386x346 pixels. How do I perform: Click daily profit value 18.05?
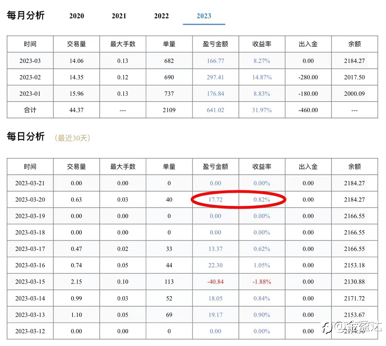pos(216,298)
